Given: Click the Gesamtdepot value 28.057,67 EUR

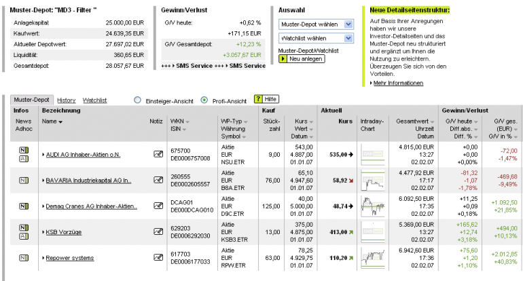Looking at the screenshot, I should 125,66.
